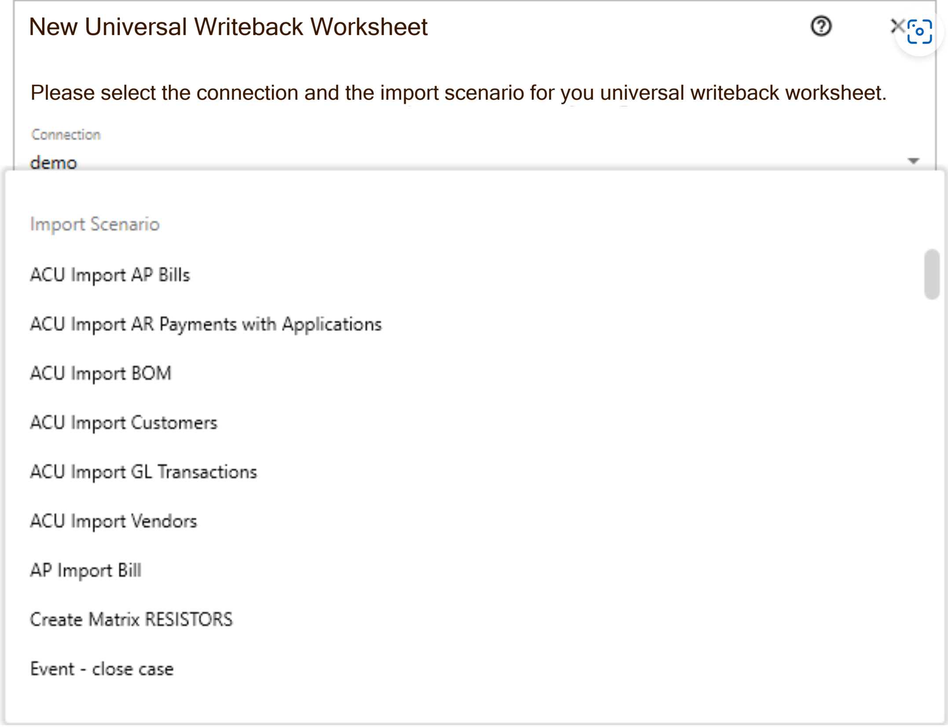Click the dropdown list scrollbar thumb

point(932,274)
